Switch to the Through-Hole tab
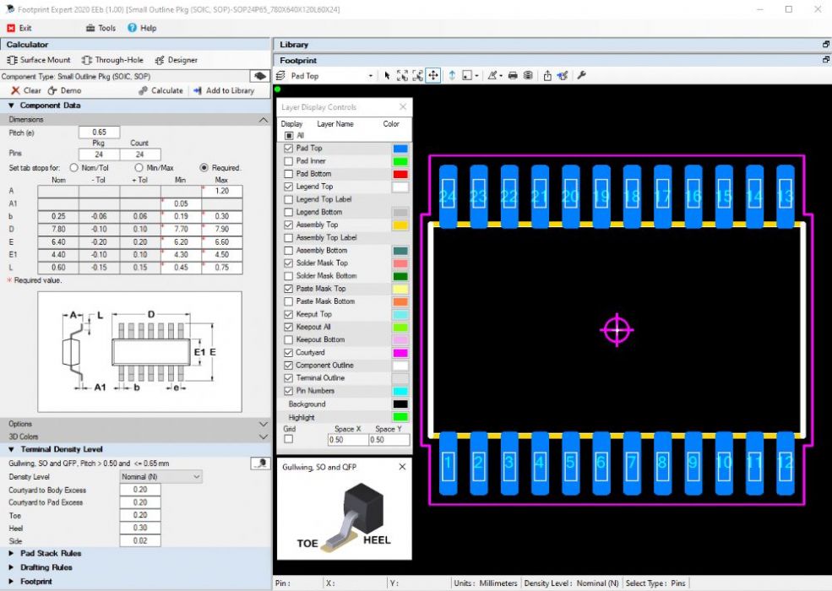Image resolution: width=832 pixels, height=591 pixels. (x=113, y=60)
